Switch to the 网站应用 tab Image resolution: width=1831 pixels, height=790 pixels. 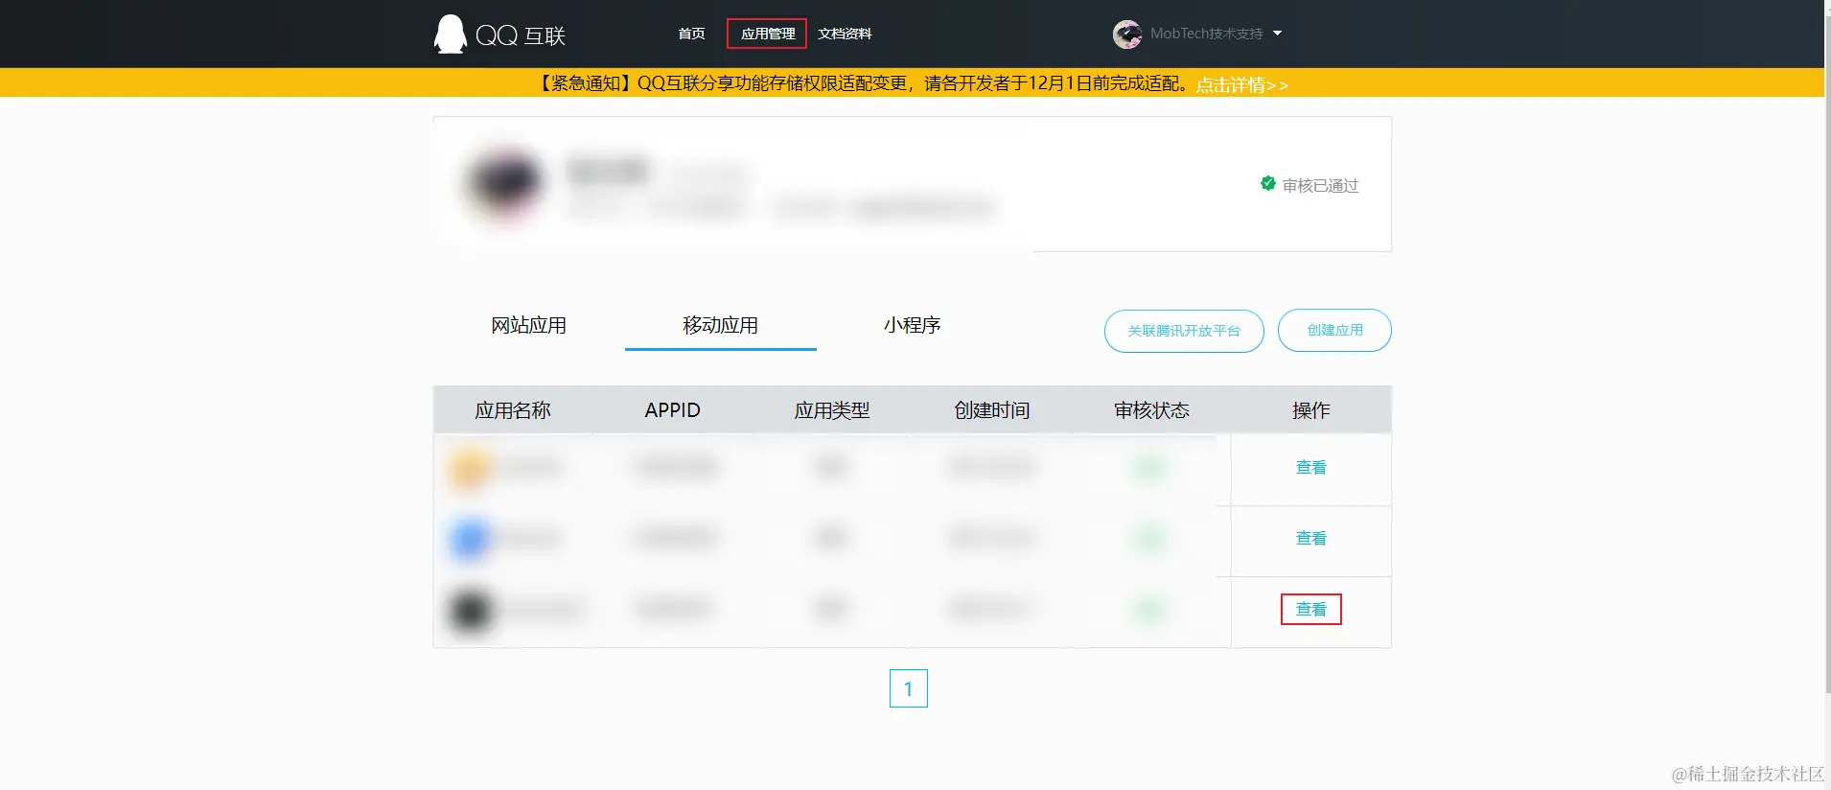[x=528, y=325]
